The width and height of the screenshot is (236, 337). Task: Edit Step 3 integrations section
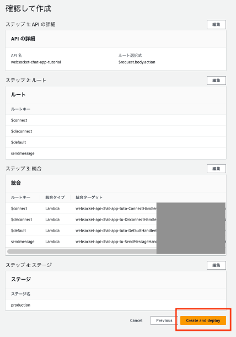[x=216, y=169]
